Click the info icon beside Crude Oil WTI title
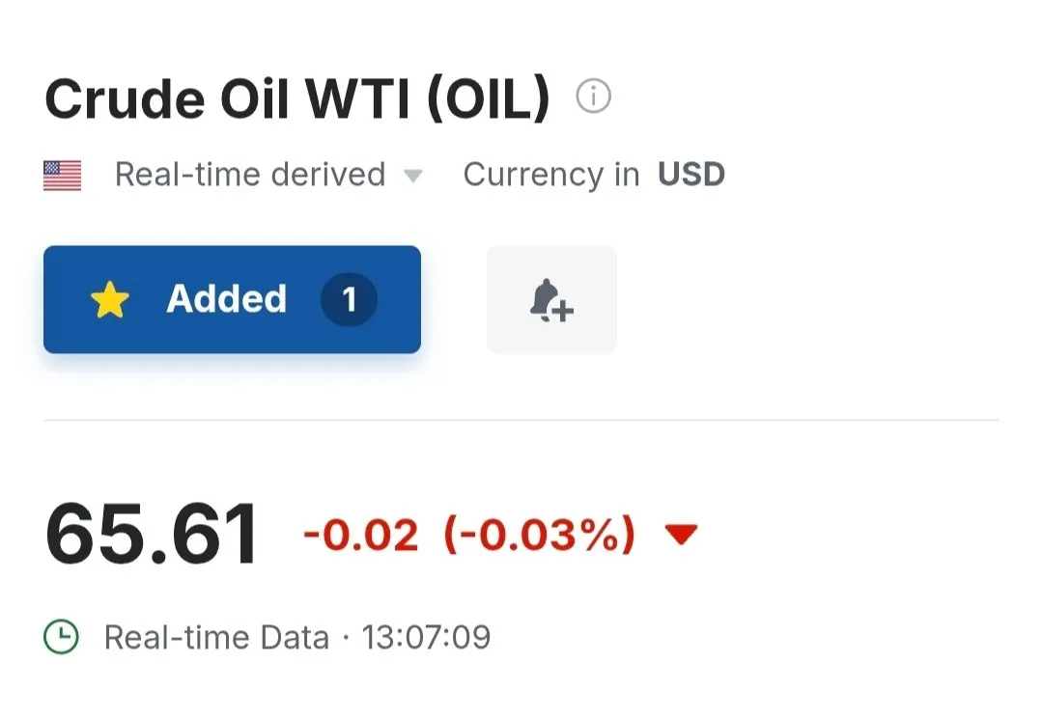The image size is (1043, 718). click(593, 97)
